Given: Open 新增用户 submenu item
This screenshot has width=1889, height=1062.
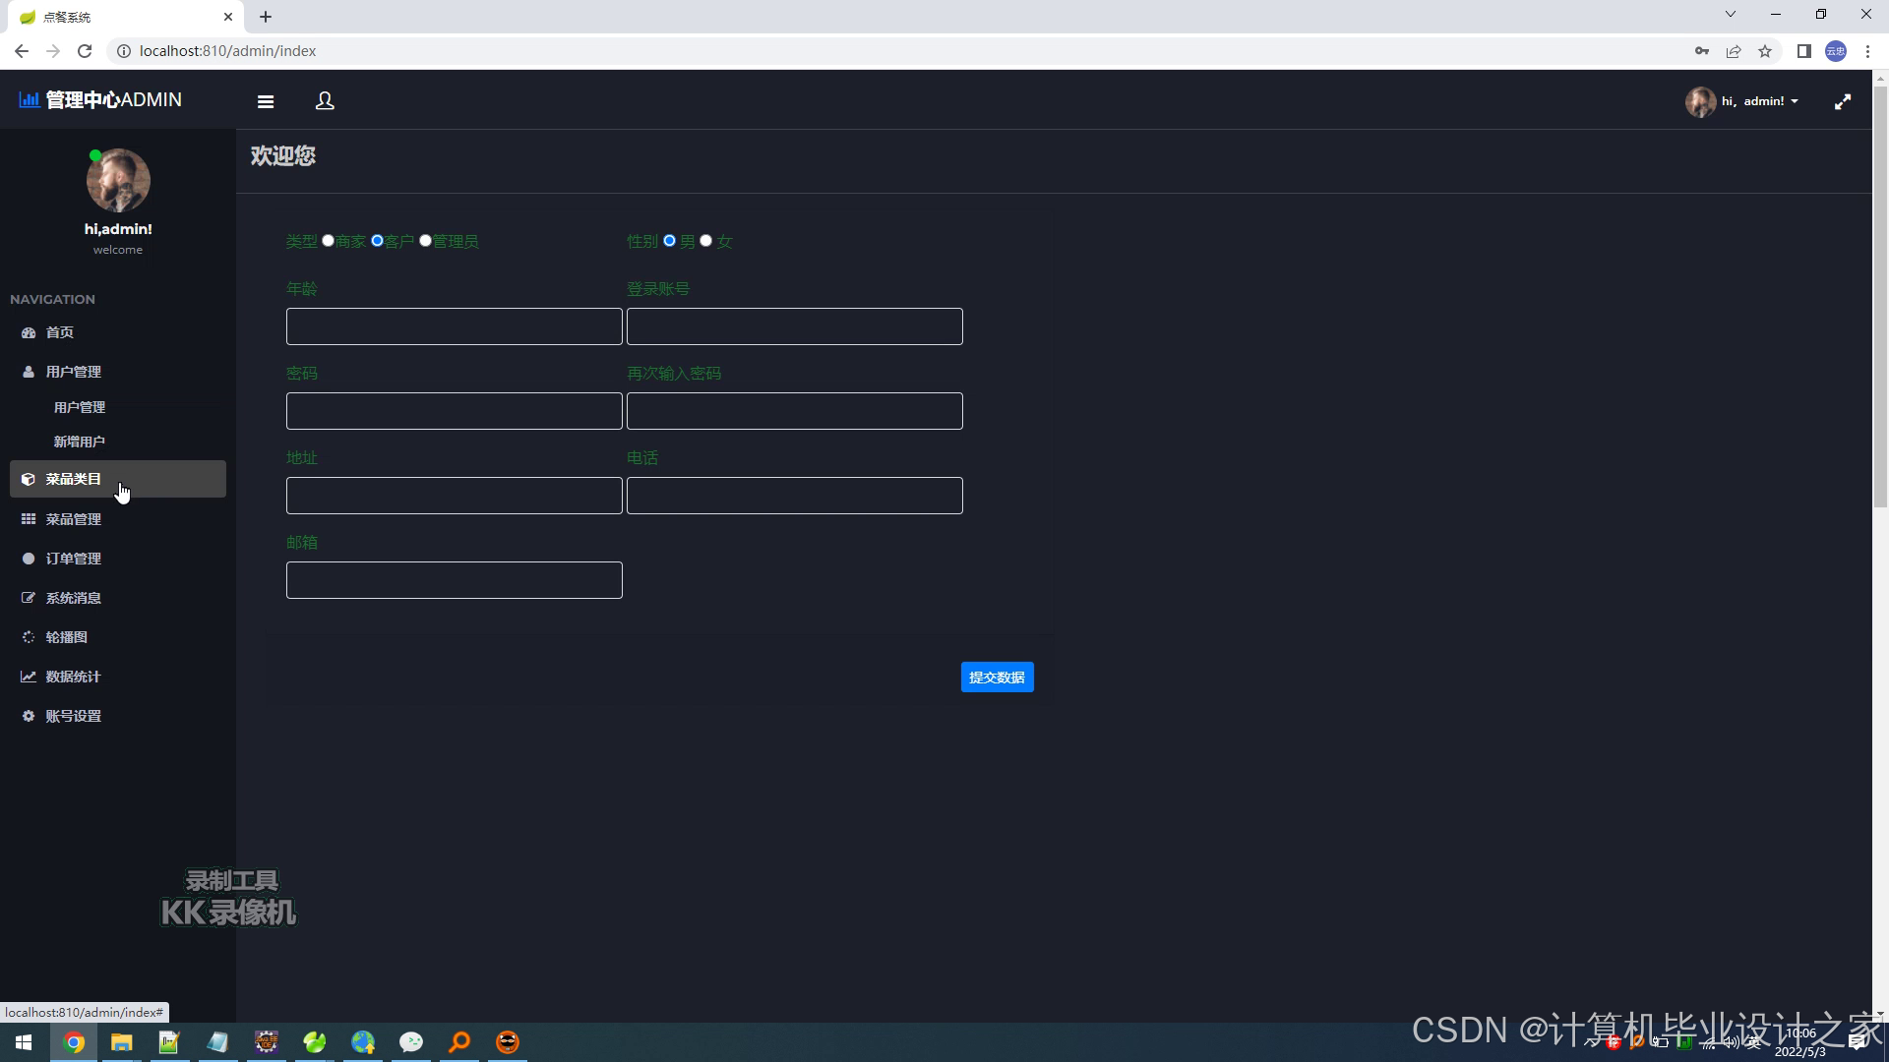Looking at the screenshot, I should [x=80, y=442].
